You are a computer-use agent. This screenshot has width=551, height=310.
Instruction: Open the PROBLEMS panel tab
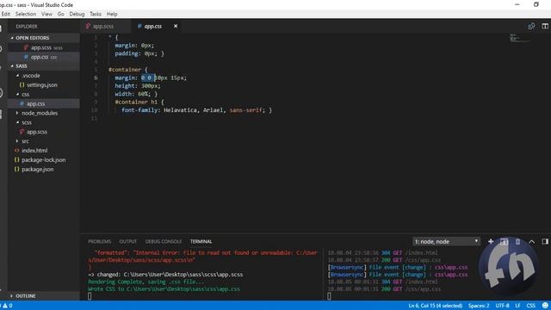click(100, 241)
